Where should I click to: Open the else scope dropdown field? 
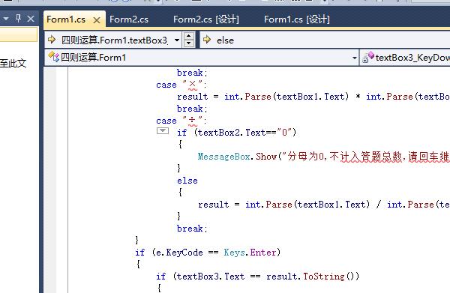325,40
